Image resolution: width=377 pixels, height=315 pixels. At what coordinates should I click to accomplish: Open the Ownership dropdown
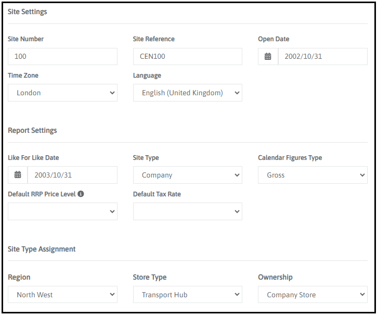[313, 295]
